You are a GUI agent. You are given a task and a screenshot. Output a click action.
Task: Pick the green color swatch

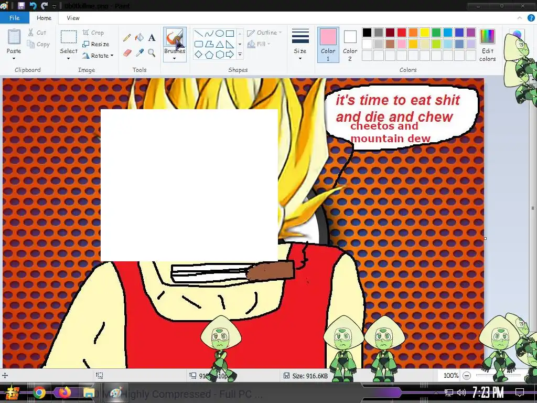(x=436, y=32)
